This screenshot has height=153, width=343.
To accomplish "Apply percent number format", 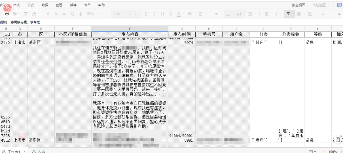I will (x=56, y=14).
